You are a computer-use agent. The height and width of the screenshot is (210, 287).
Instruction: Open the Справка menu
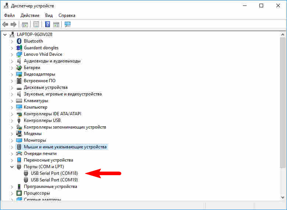[x=67, y=15]
